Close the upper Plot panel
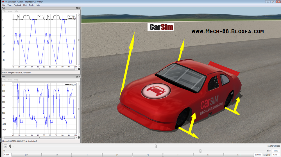The image size is (281, 157). (x=79, y=8)
